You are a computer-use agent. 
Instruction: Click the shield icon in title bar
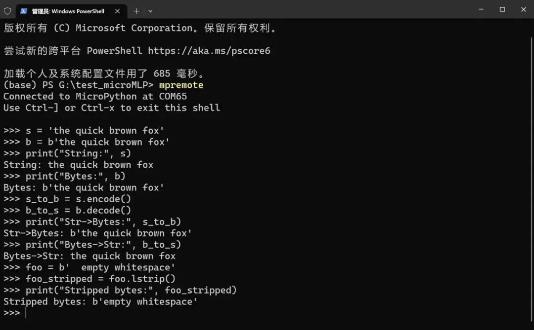[7, 11]
